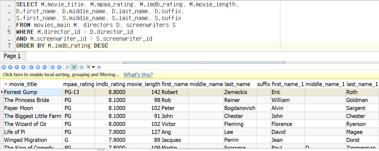Select the Winged Migration cell

33,140
